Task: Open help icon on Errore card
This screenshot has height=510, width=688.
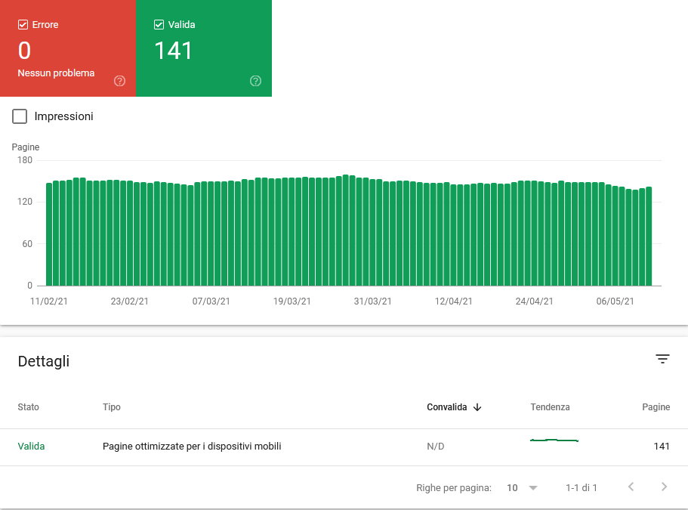Action: [120, 81]
